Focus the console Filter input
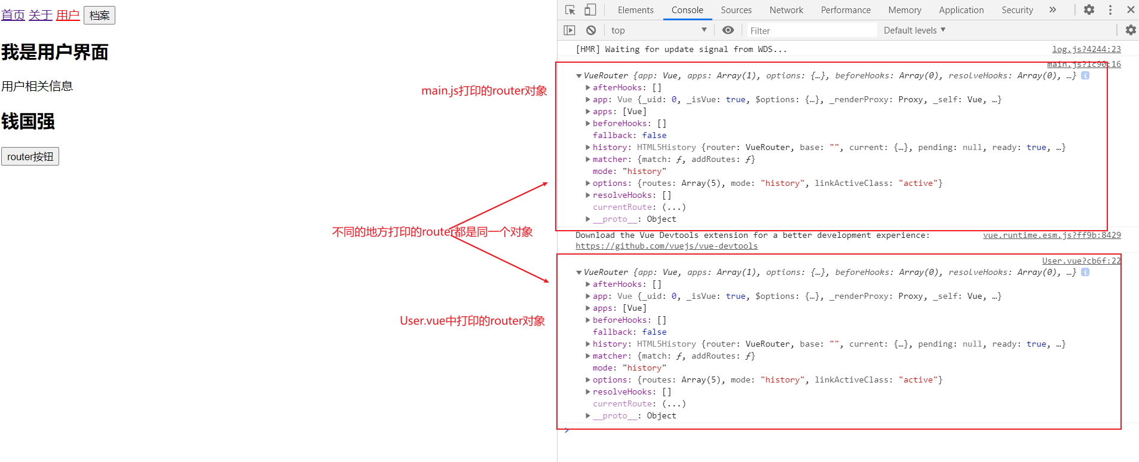Image resolution: width=1139 pixels, height=462 pixels. tap(812, 30)
